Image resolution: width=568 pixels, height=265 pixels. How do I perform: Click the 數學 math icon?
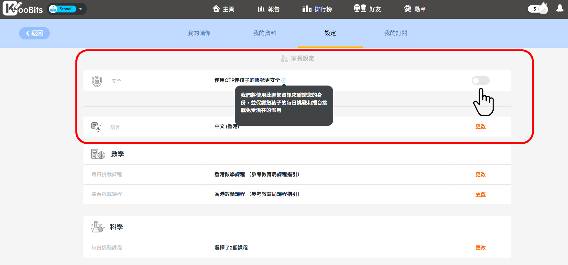click(x=98, y=154)
